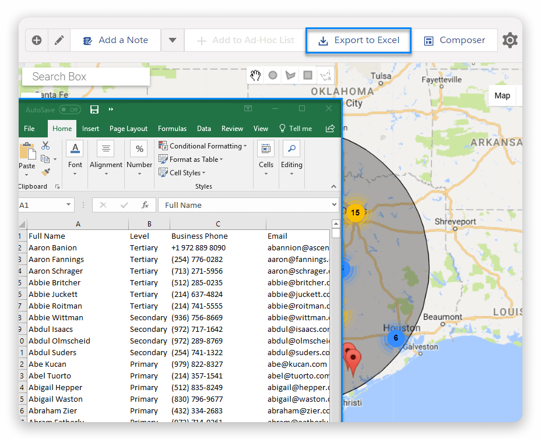Expand Conditional Formatting dropdown
The width and height of the screenshot is (541, 439).
click(x=245, y=146)
